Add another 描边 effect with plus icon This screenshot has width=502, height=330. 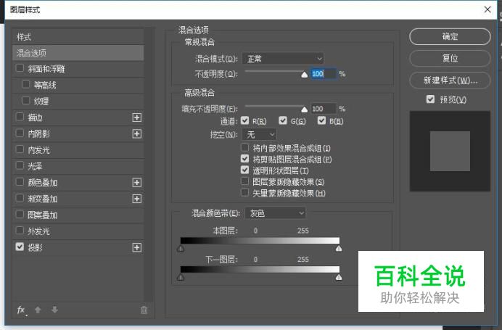[x=136, y=117]
